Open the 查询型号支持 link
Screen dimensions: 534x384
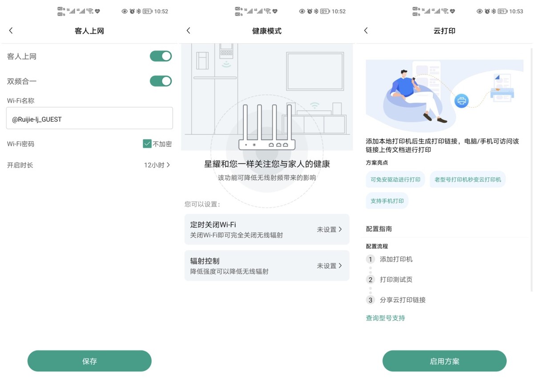(x=385, y=318)
